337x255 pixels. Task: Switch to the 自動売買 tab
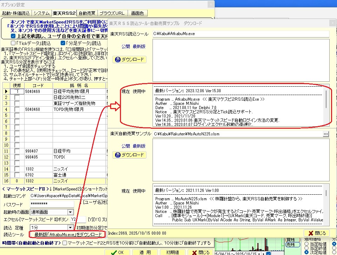point(87,13)
